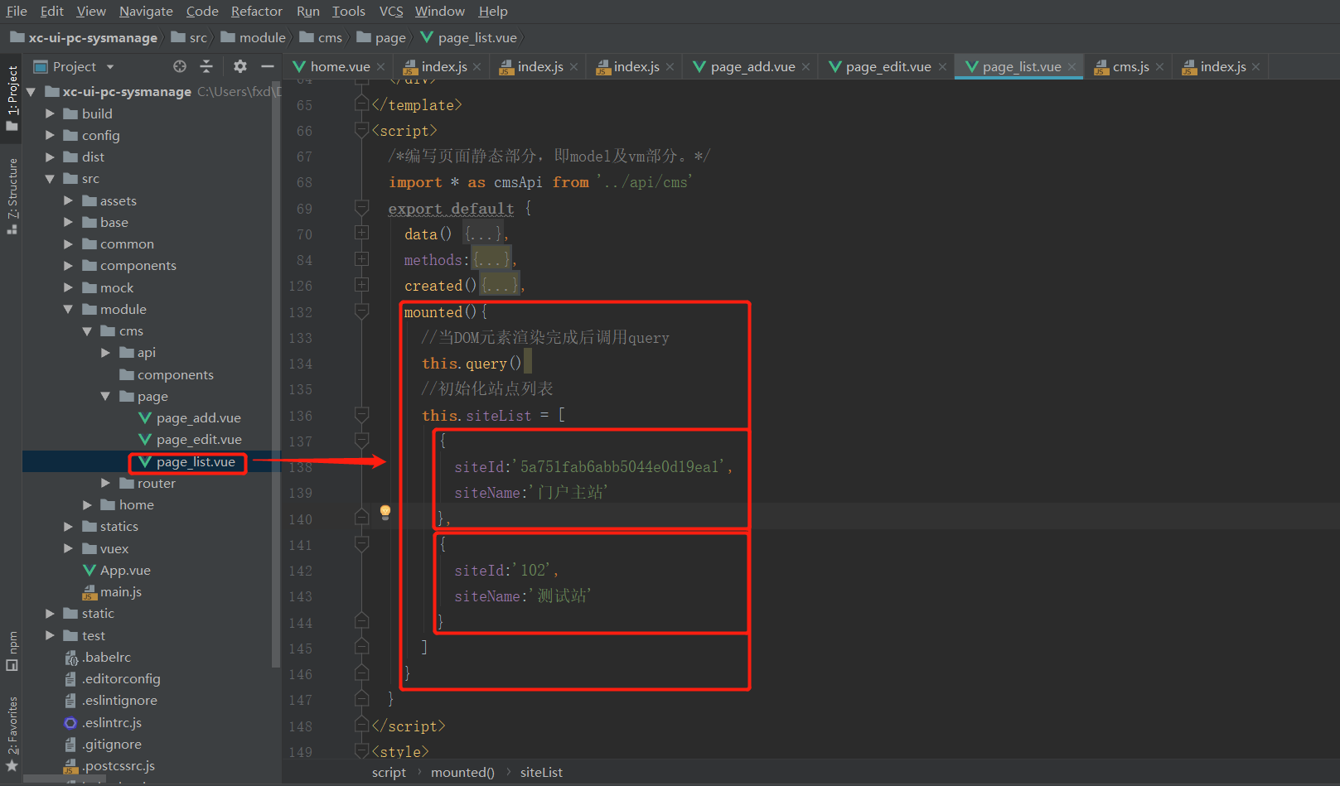1340x786 pixels.
Task: Hide the Project panel with minimize icon
Action: coord(267,66)
